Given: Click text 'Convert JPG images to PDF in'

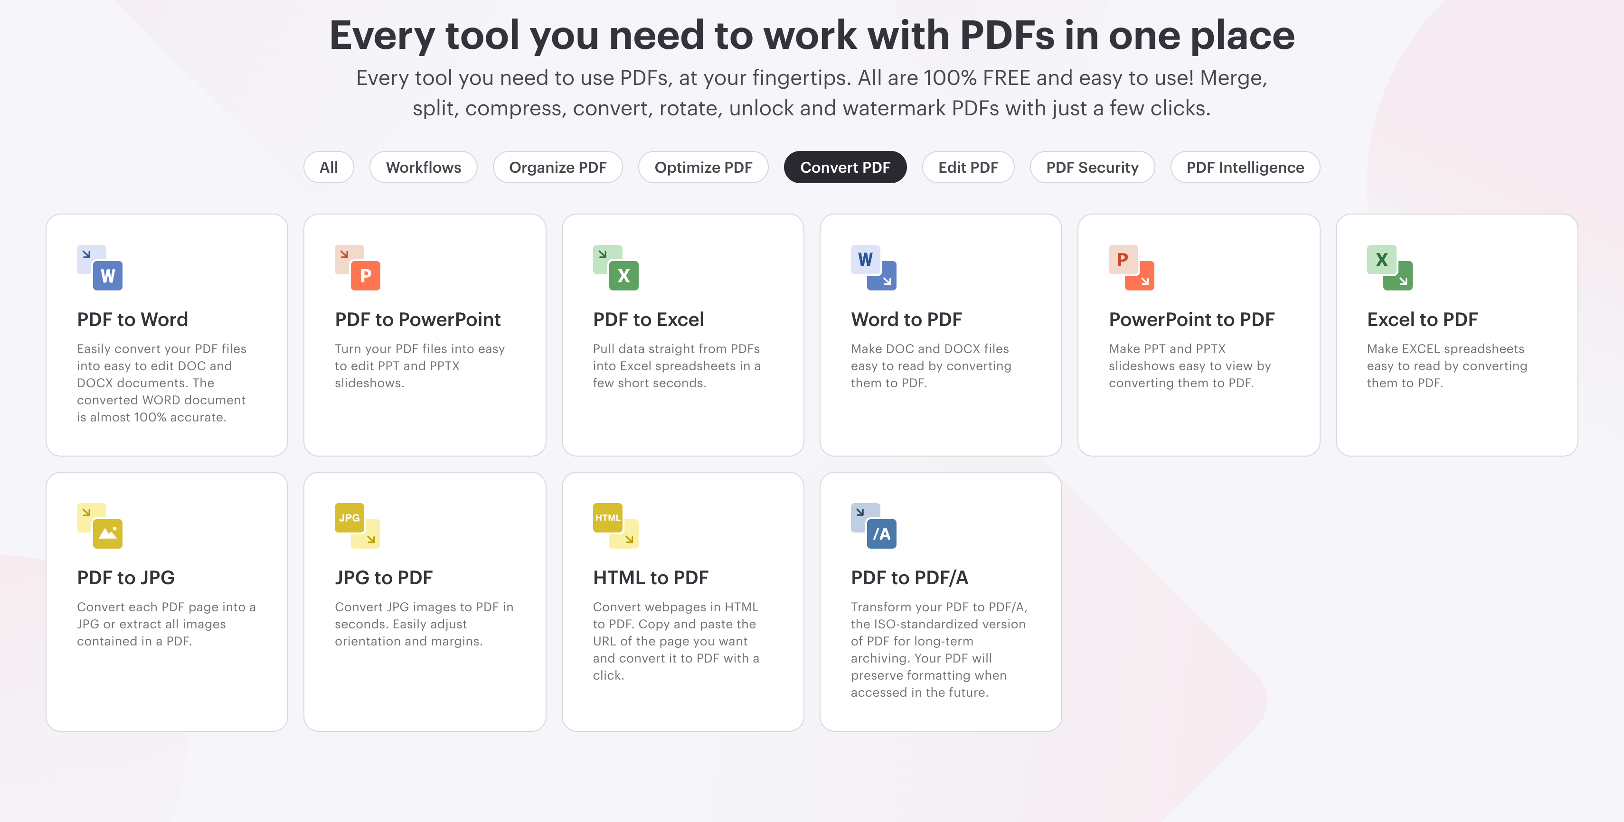Looking at the screenshot, I should [x=425, y=607].
